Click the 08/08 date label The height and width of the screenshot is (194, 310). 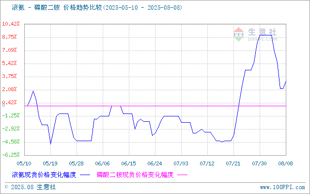[285, 163]
